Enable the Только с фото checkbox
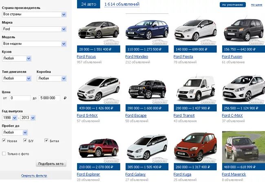Image resolution: width=265 pixels, height=183 pixels. [4, 153]
